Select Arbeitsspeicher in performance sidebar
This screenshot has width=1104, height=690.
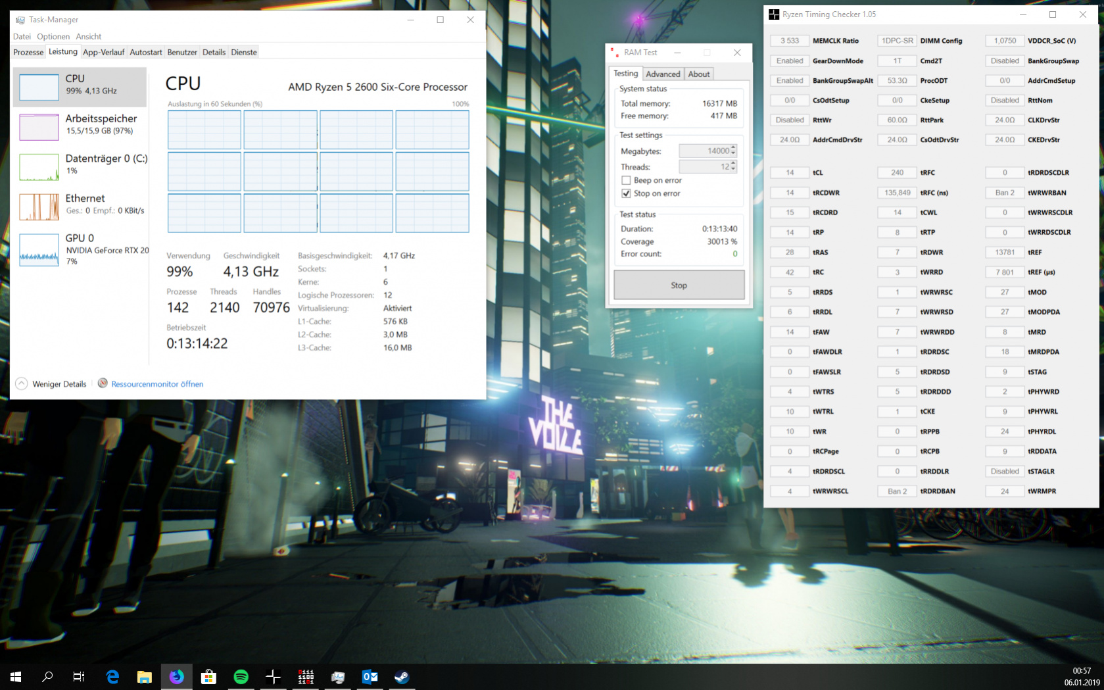[80, 125]
